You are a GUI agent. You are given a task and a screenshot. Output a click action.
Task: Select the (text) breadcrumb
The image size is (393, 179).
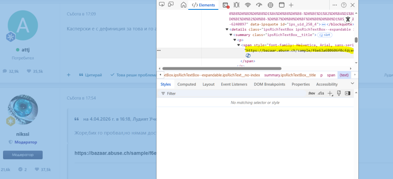tap(344, 75)
